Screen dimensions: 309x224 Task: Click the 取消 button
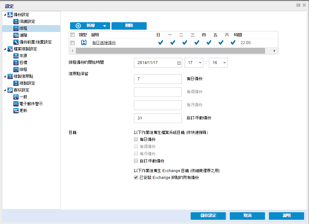coord(247,216)
